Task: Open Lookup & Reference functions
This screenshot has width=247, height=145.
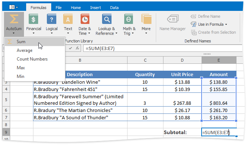Action: (x=106, y=19)
